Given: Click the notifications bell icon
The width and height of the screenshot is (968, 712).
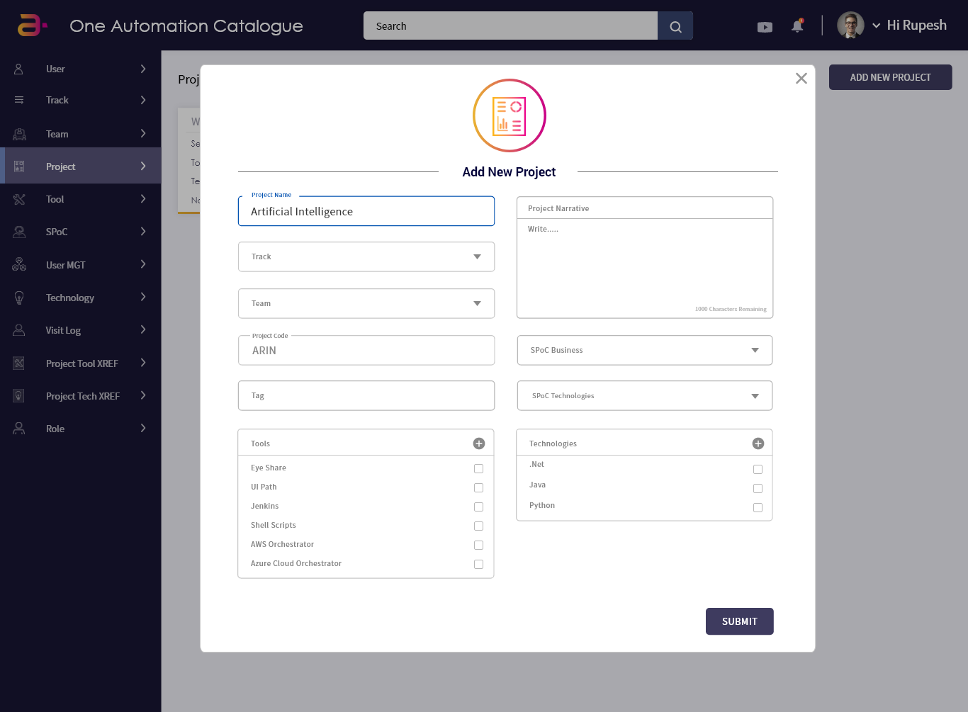Looking at the screenshot, I should click(797, 25).
